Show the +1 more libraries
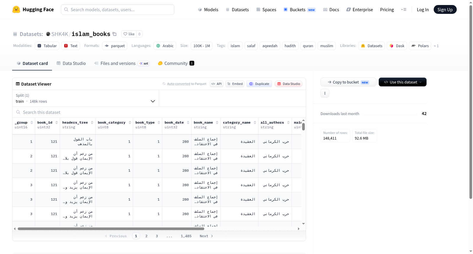The image size is (473, 254). pos(436,46)
